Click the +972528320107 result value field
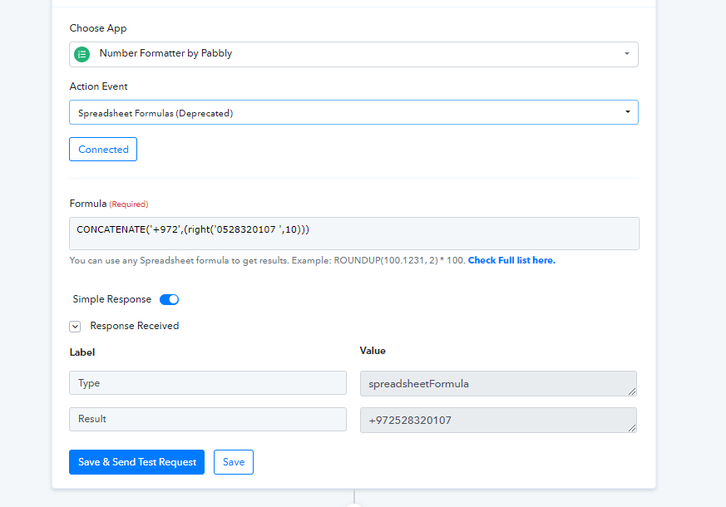 tap(498, 420)
